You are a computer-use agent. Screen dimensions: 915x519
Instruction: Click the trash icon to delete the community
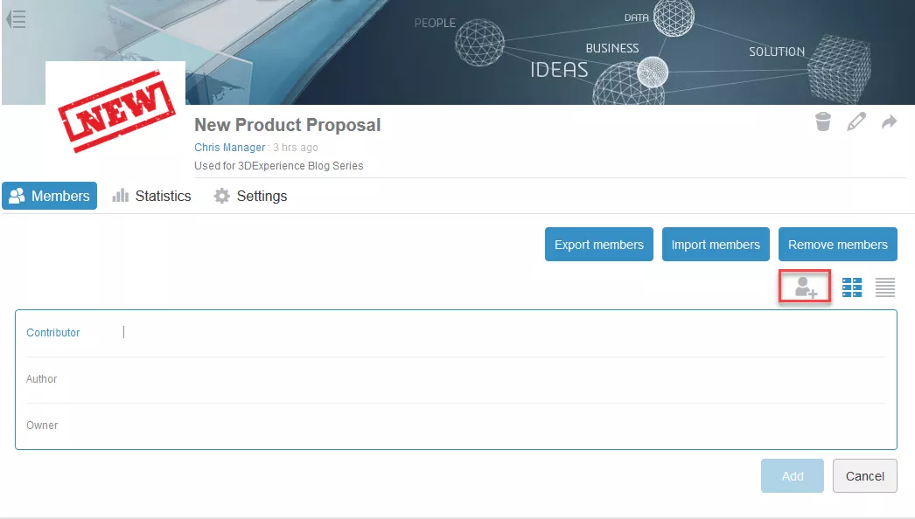click(822, 121)
